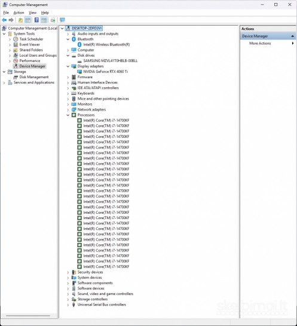
Task: Collapse the Storage node in left tree
Action: pos(4,72)
